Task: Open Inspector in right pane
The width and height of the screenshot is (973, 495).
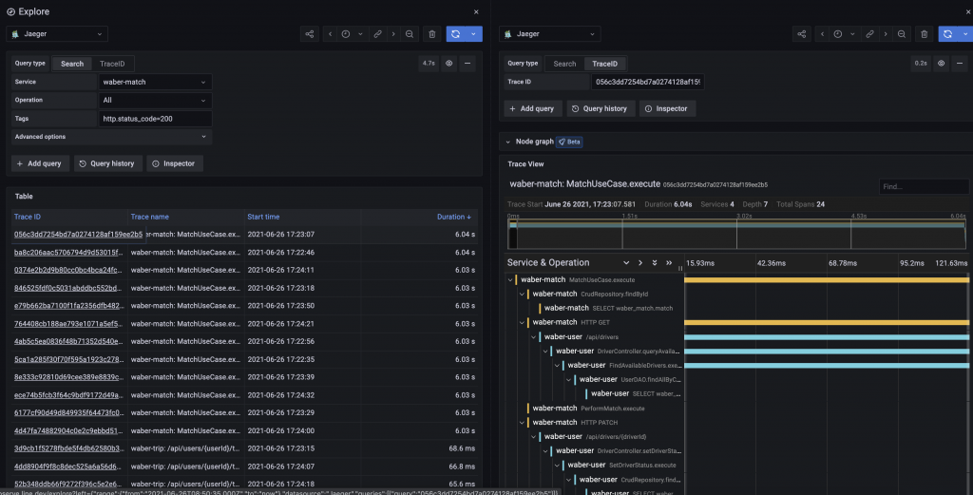Action: (x=666, y=108)
